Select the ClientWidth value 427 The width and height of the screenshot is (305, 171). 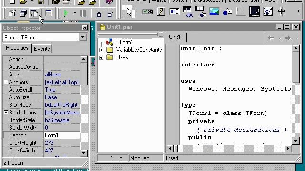62,151
